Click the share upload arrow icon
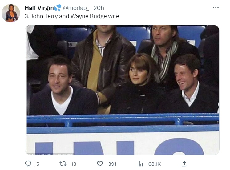The width and height of the screenshot is (230, 170). point(184,164)
